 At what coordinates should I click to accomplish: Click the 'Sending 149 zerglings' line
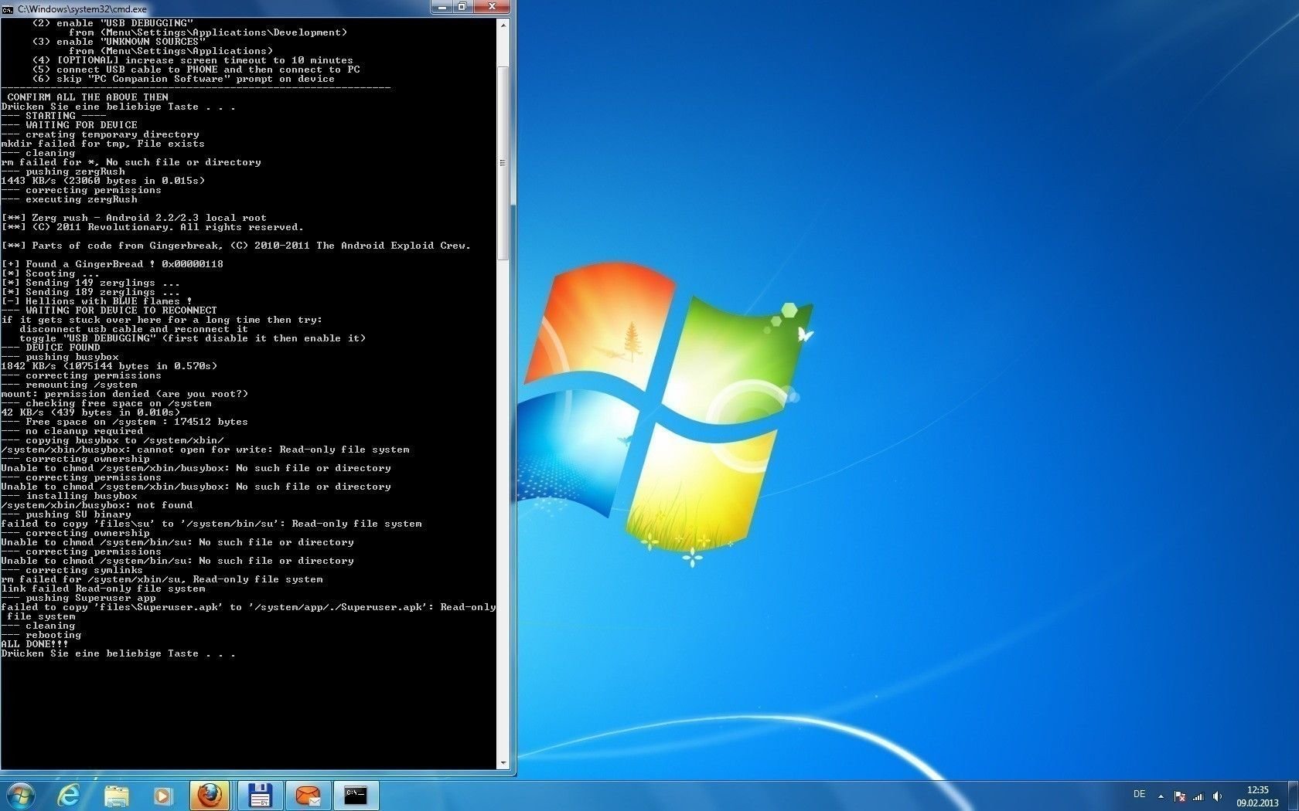click(90, 283)
